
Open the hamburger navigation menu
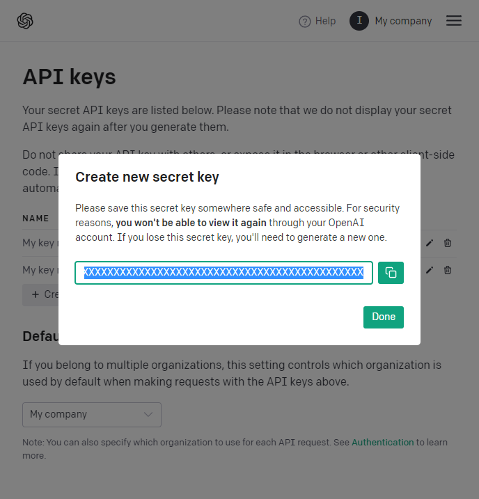pyautogui.click(x=454, y=21)
